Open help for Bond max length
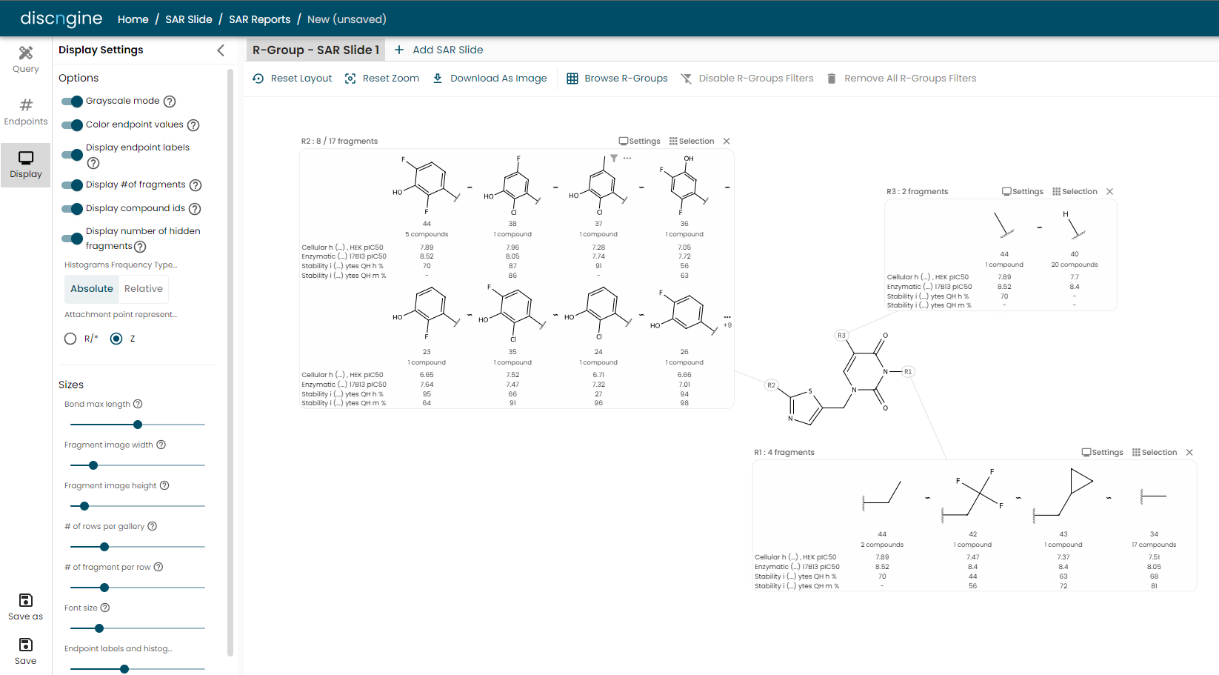1219x675 pixels. click(x=138, y=404)
